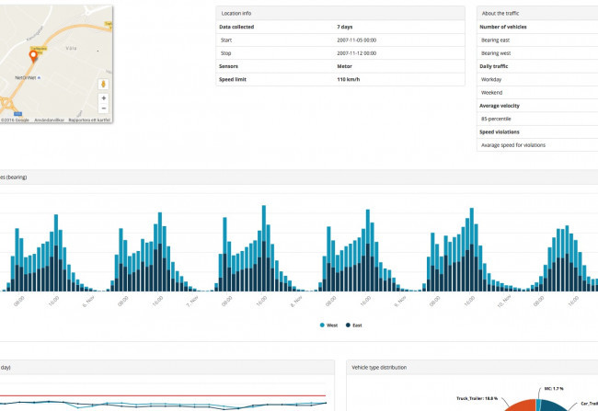Click the Car_Trailer label on pie chart
Image resolution: width=598 pixels, height=411 pixels.
click(x=588, y=403)
